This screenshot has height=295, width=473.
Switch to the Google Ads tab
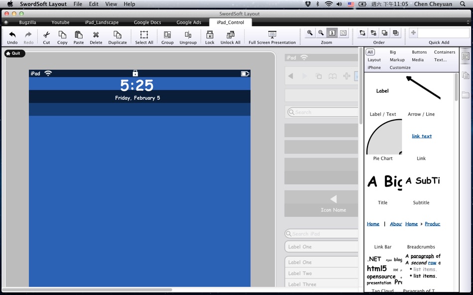189,22
